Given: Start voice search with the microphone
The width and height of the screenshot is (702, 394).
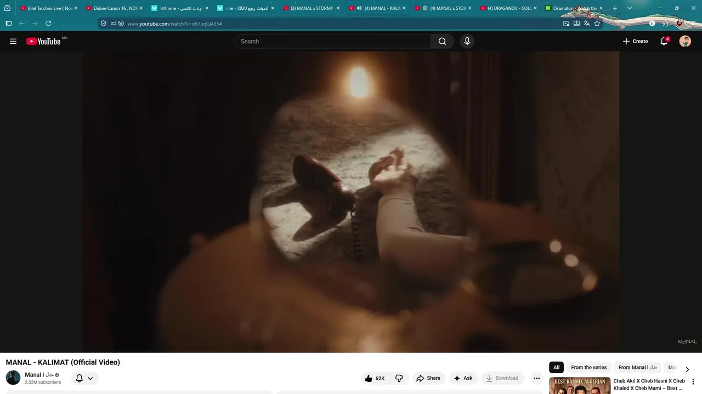Looking at the screenshot, I should pyautogui.click(x=467, y=41).
